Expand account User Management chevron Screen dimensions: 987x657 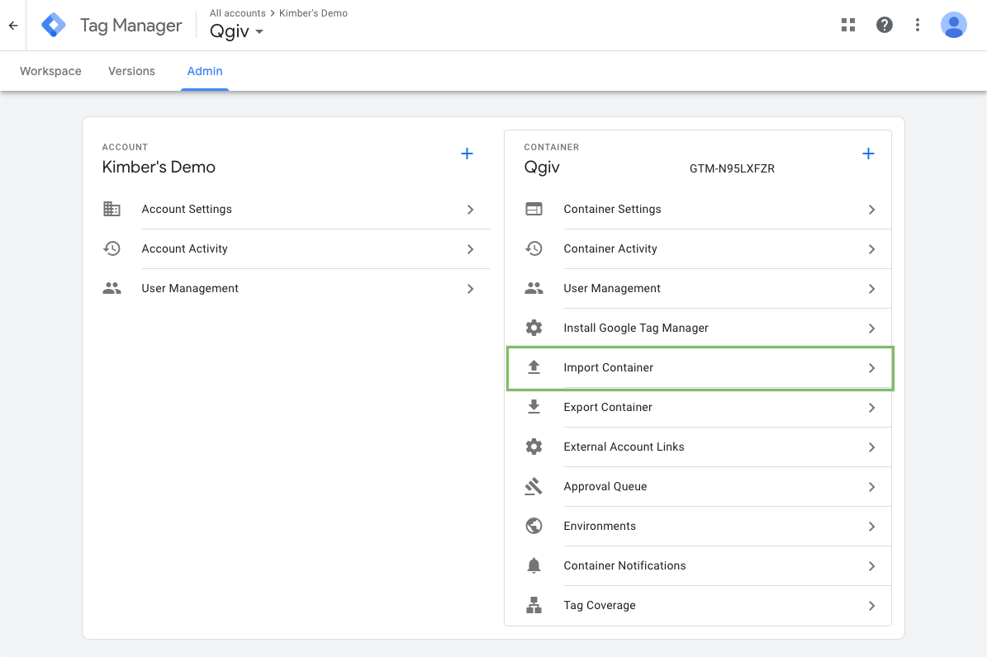coord(470,289)
